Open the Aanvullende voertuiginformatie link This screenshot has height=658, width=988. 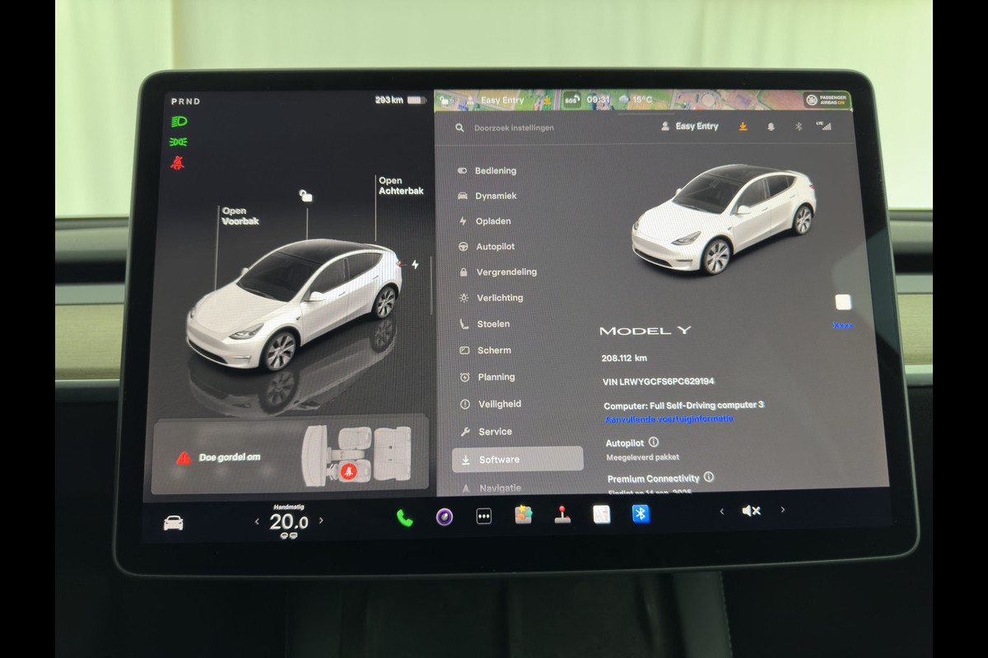pos(669,419)
